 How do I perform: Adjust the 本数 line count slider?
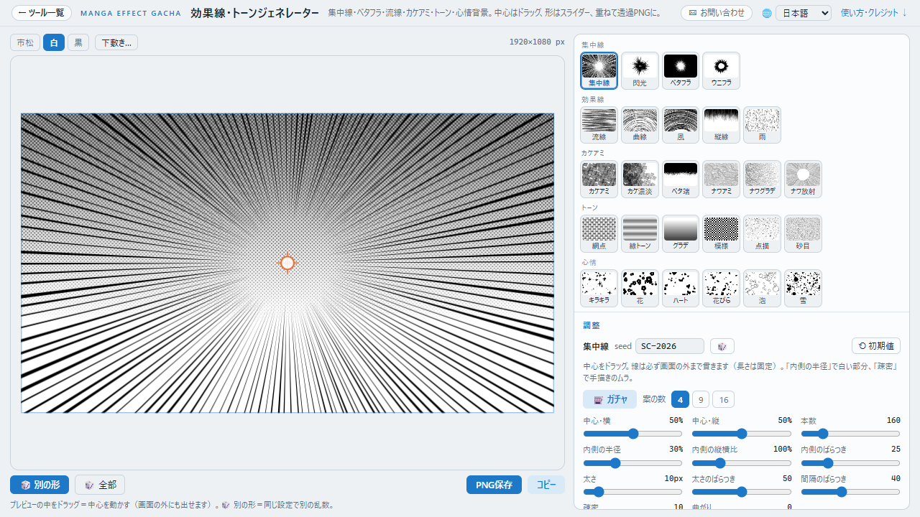[850, 434]
